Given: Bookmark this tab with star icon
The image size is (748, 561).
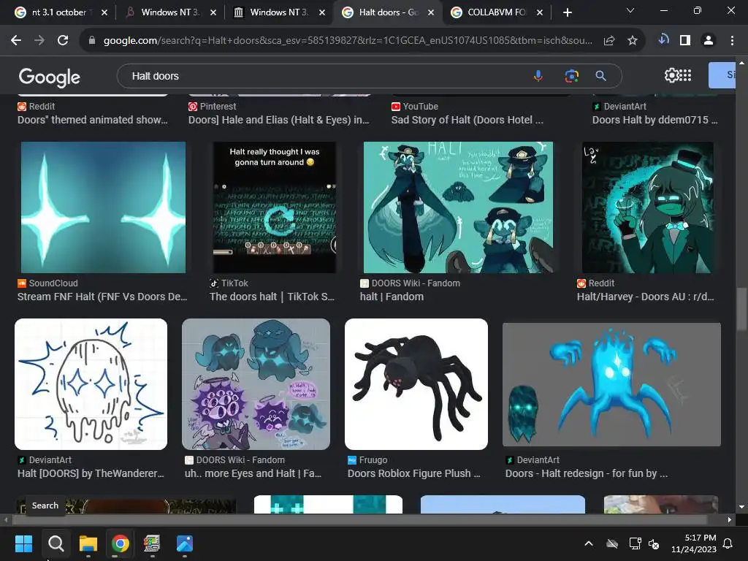Looking at the screenshot, I should click(x=633, y=41).
